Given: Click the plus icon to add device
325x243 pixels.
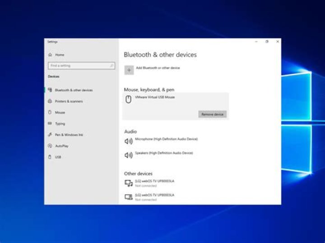Looking at the screenshot, I should point(129,70).
